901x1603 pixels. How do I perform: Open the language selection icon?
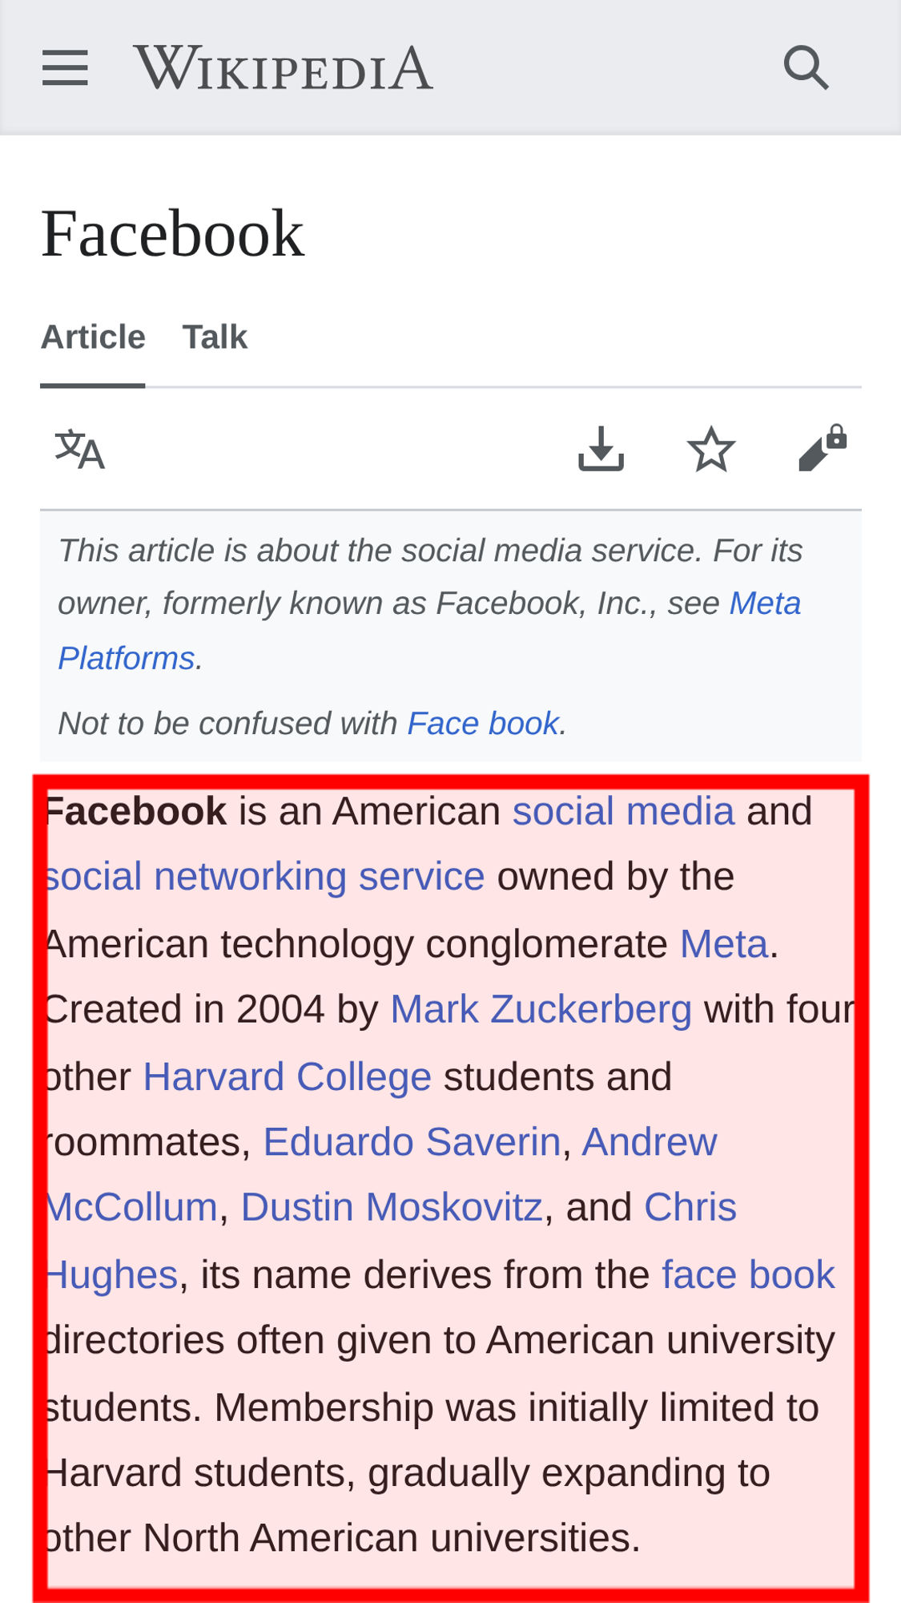click(79, 450)
